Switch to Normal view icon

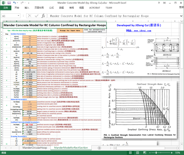(130, 153)
